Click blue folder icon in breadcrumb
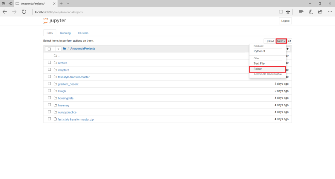This screenshot has height=179, width=335. pos(64,49)
